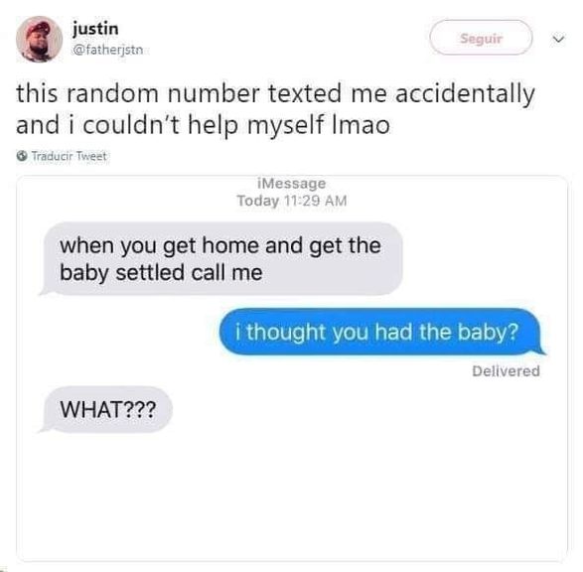Click the Traducir Tweet link

tap(69, 156)
